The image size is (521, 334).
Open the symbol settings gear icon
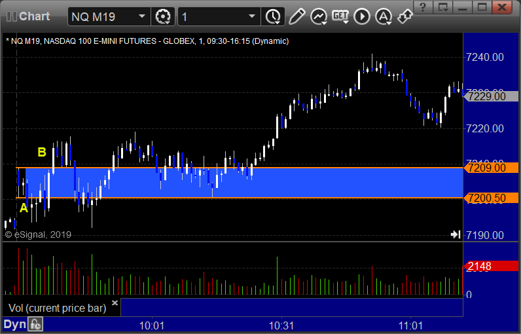[x=163, y=16]
